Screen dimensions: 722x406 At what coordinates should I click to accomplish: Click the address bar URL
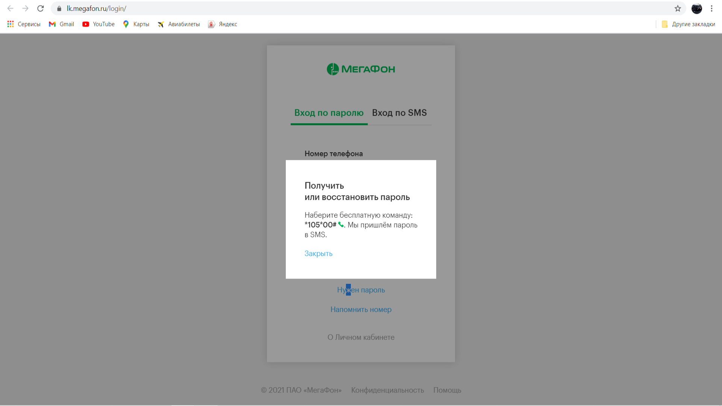click(x=96, y=8)
